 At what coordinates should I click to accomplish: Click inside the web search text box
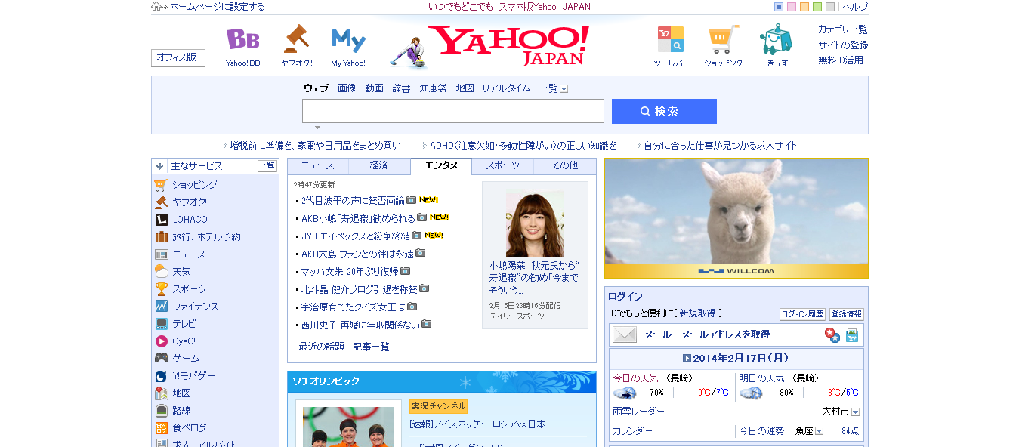click(x=453, y=111)
